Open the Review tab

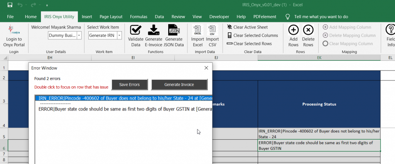(178, 17)
